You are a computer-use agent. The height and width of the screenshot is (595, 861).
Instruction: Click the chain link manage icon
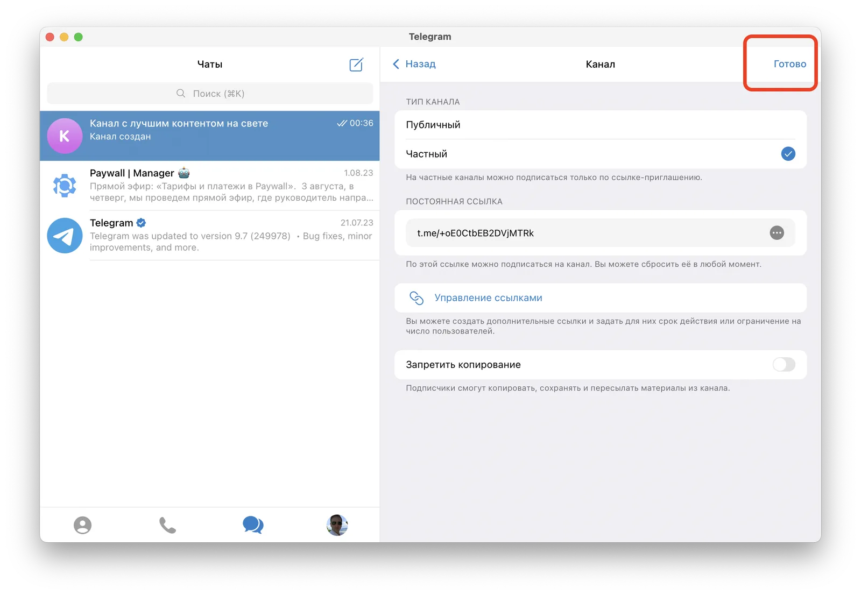point(417,297)
